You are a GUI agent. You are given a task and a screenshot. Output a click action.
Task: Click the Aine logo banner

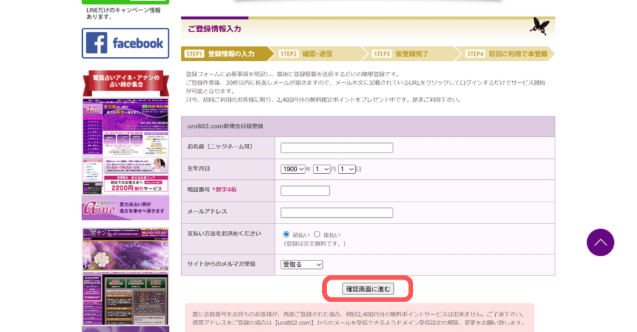pos(125,208)
